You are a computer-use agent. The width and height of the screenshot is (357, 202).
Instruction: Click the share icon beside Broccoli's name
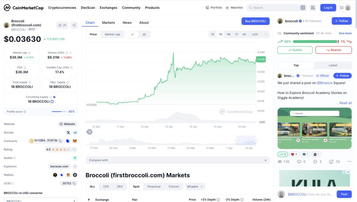pyautogui.click(x=74, y=25)
